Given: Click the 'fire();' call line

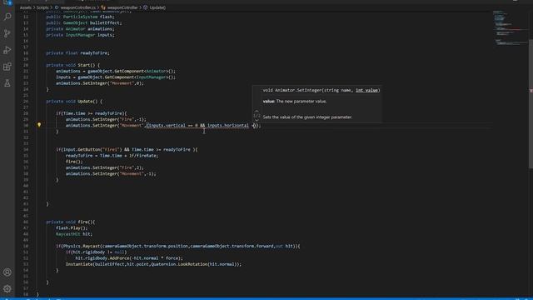Looking at the screenshot, I should 74,162.
